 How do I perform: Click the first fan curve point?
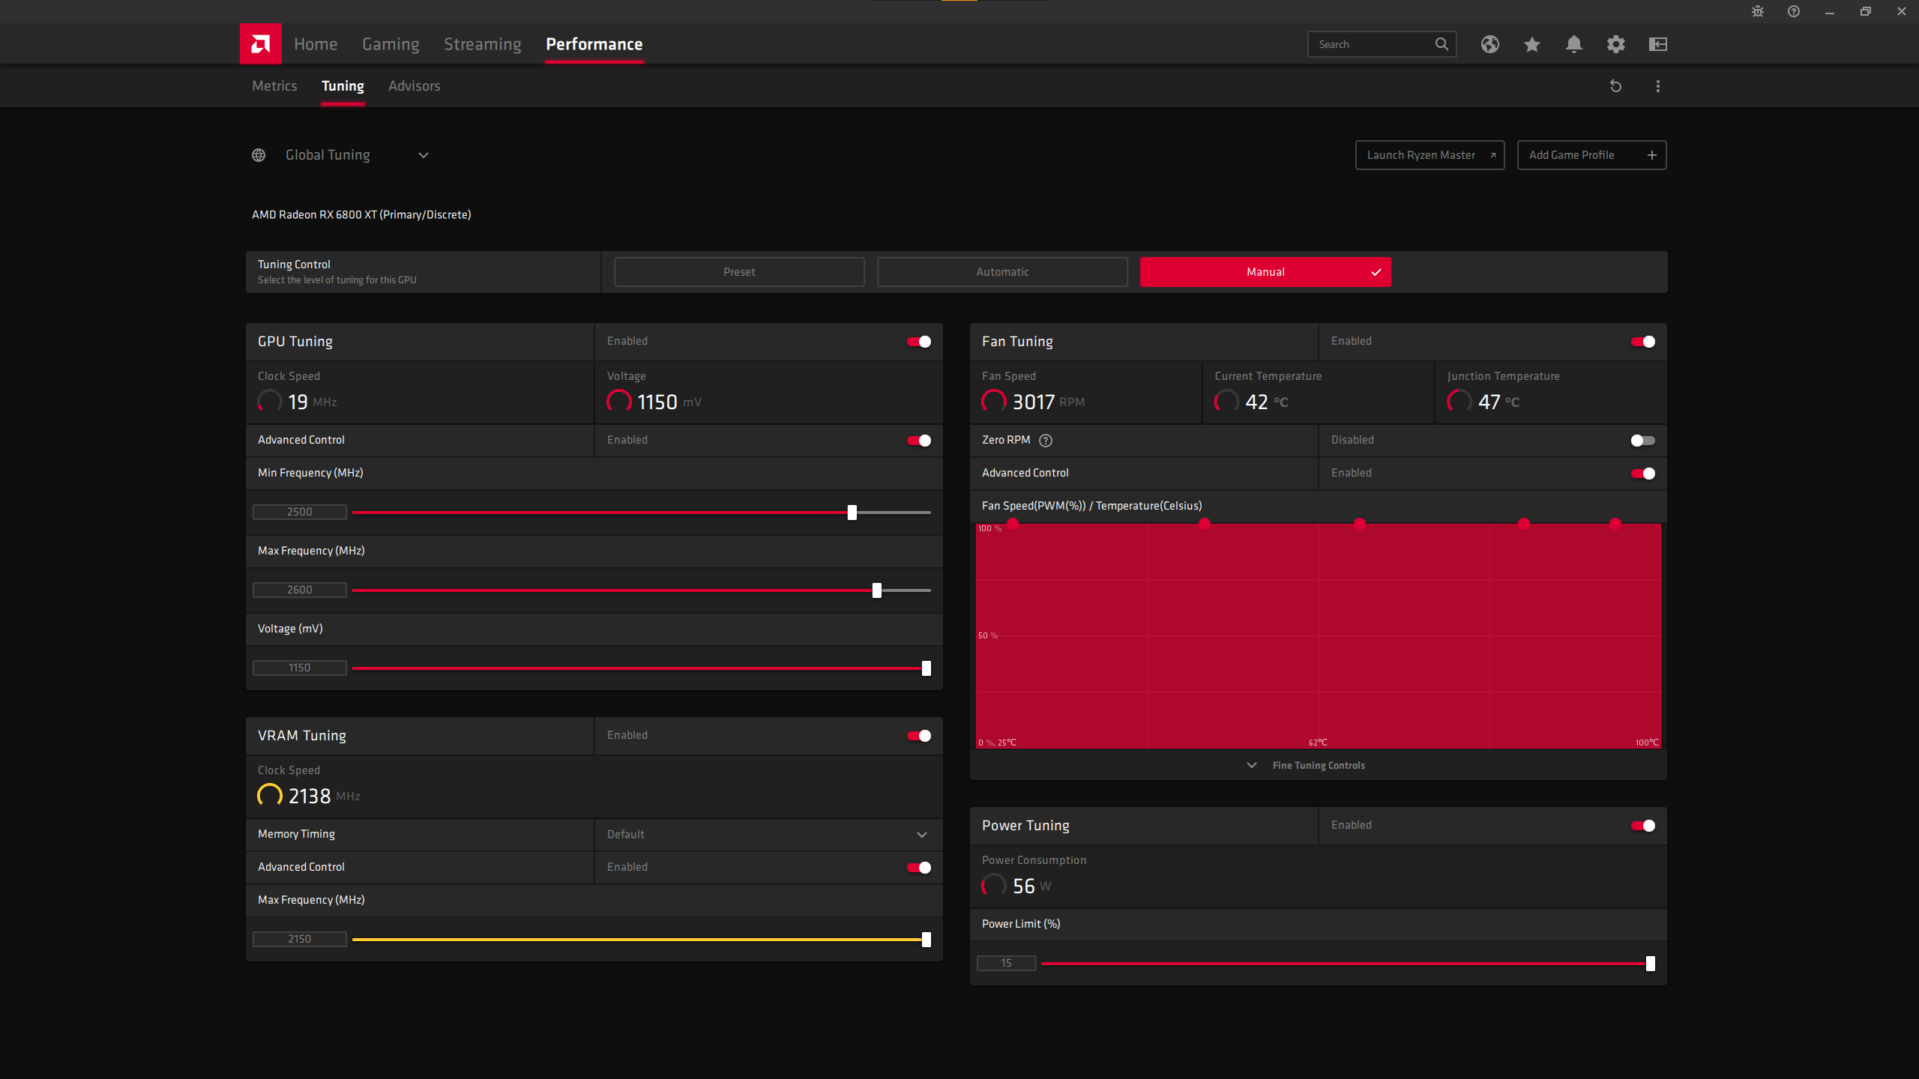pyautogui.click(x=1013, y=524)
